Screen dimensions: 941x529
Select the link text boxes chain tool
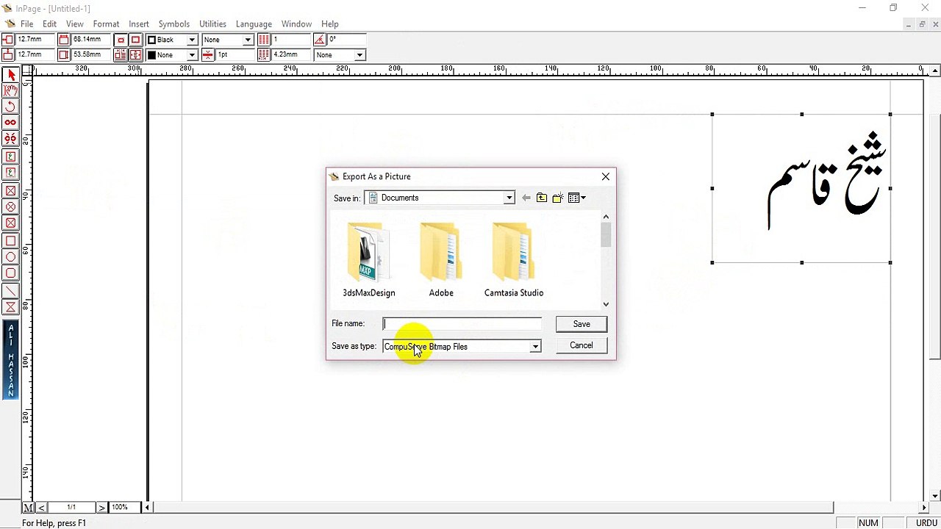pyautogui.click(x=11, y=123)
